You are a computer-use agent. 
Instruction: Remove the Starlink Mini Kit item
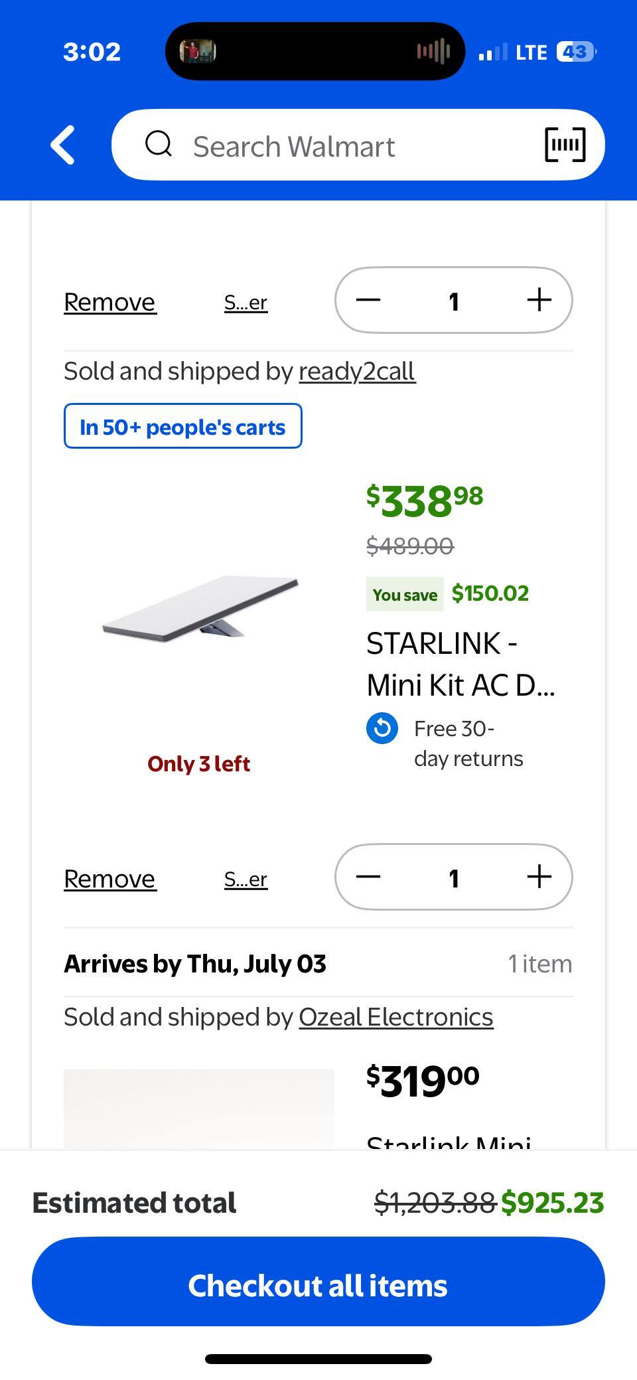pyautogui.click(x=110, y=879)
